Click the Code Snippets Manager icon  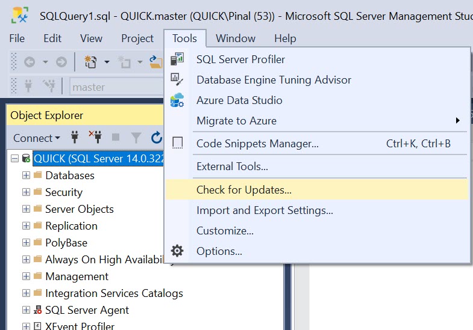click(x=177, y=143)
